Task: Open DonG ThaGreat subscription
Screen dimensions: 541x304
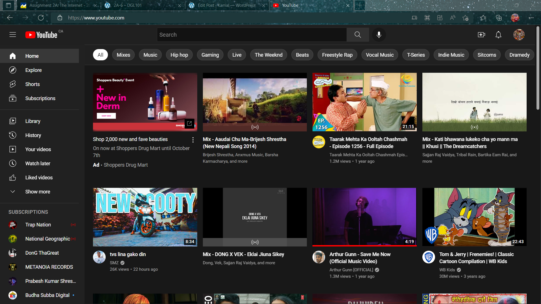Action: [x=39, y=253]
